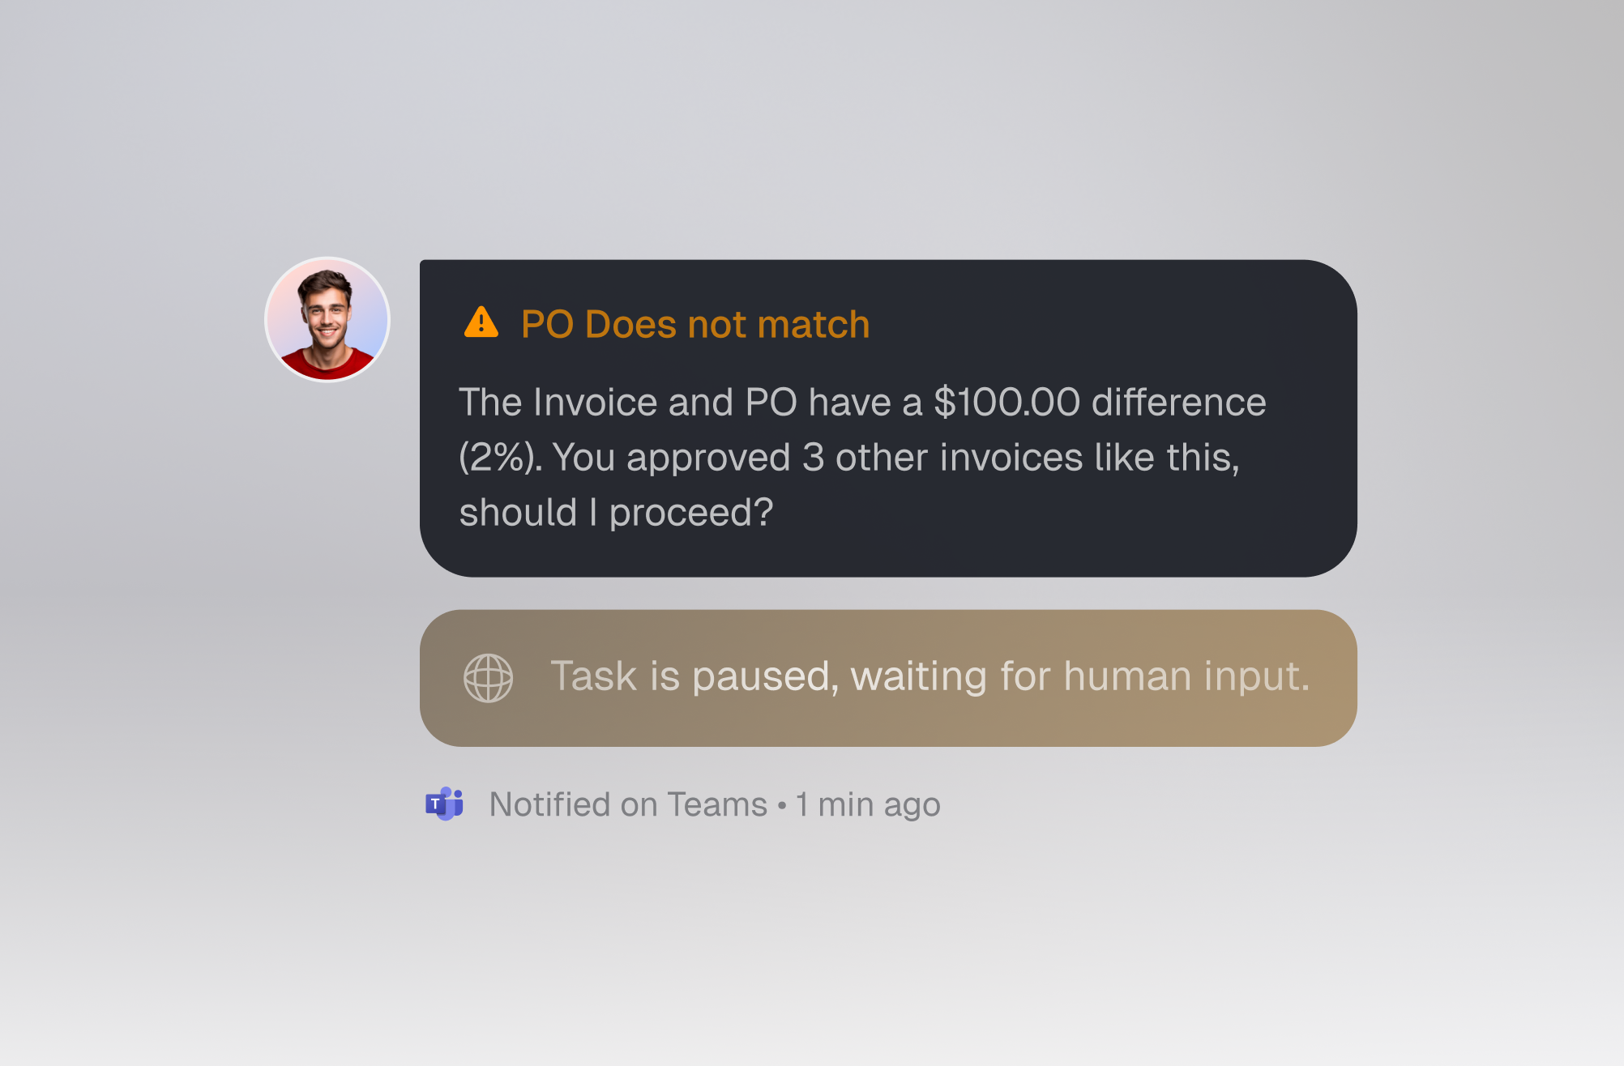The width and height of the screenshot is (1624, 1066).
Task: Select the 'PO Does not match' heading
Action: (694, 324)
